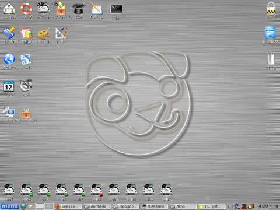
Task: Click the padlock icon at top right
Action: coord(271,8)
